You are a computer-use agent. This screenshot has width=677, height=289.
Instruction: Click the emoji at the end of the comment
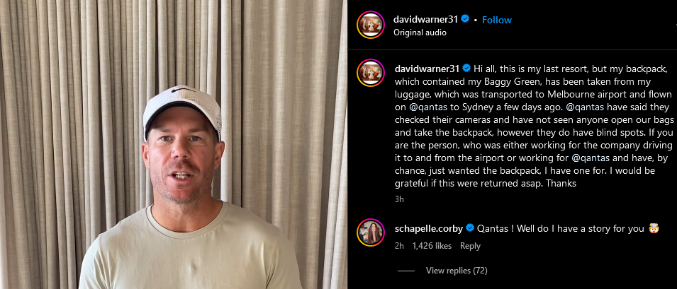click(x=654, y=228)
